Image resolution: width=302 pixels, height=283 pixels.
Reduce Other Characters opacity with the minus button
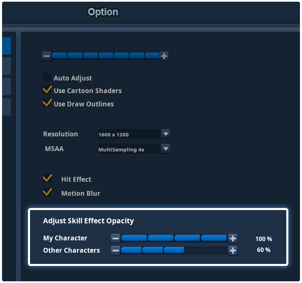[x=116, y=251]
